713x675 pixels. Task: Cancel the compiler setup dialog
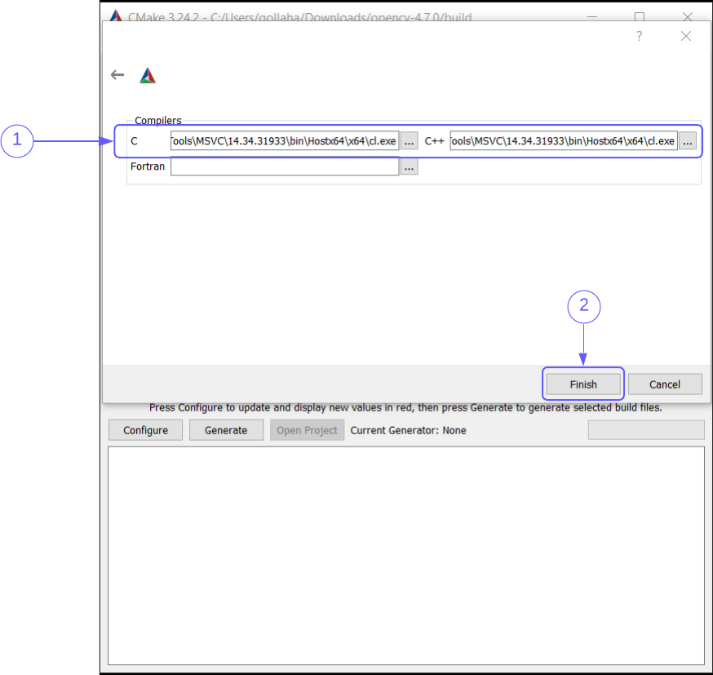[x=665, y=384]
